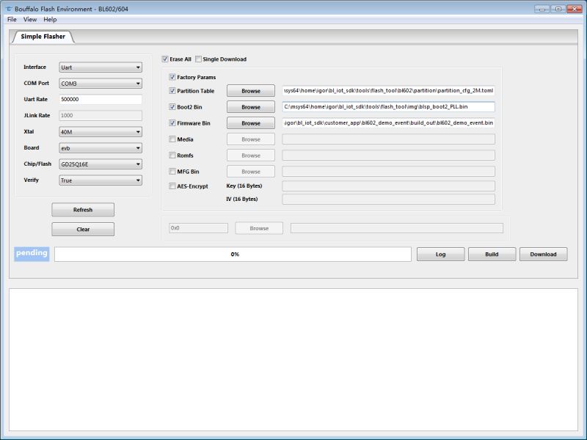The width and height of the screenshot is (587, 440).
Task: Open the Help menu
Action: click(x=50, y=20)
